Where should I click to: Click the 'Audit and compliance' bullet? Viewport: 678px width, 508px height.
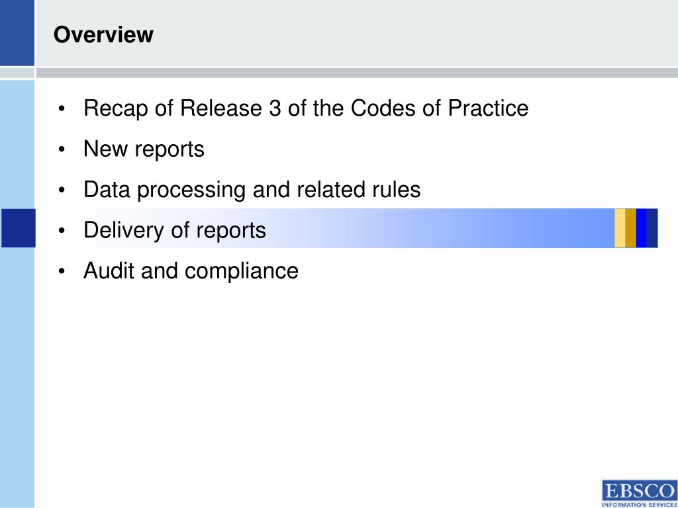pyautogui.click(x=191, y=271)
